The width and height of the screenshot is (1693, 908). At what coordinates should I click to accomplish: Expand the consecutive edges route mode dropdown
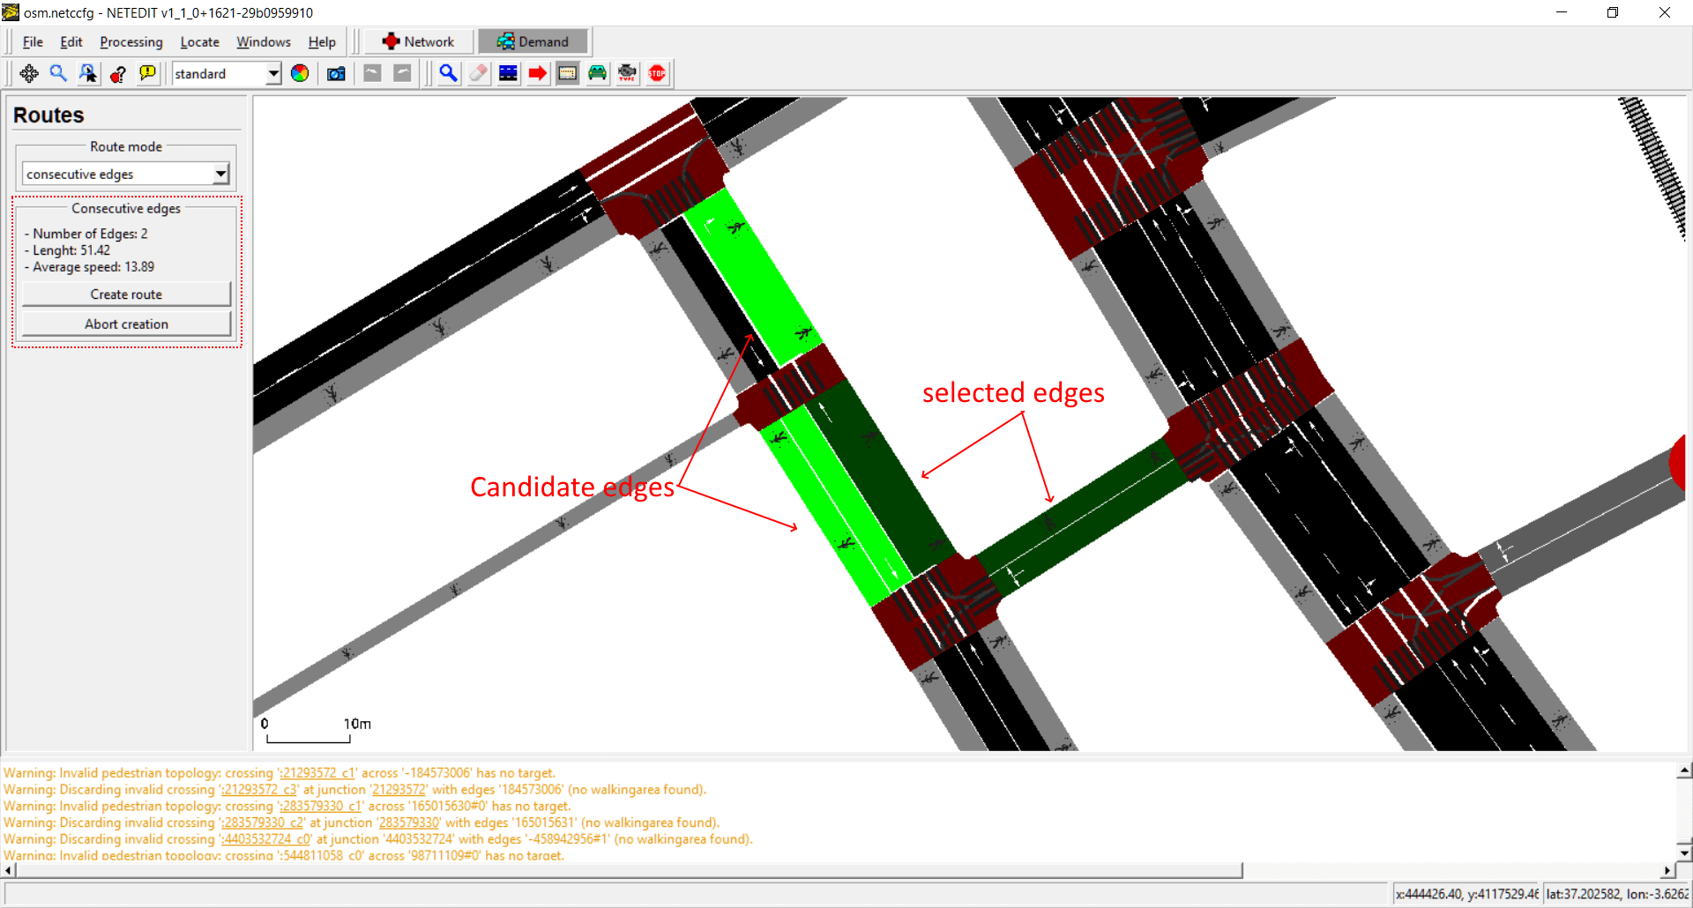click(x=220, y=174)
